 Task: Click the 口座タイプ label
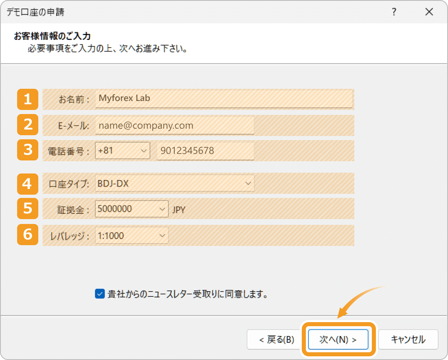coord(69,184)
